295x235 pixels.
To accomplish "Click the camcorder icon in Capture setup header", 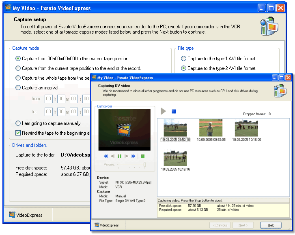I will [x=269, y=26].
